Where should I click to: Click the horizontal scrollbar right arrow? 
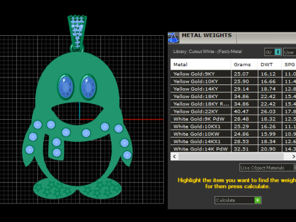coord(294,157)
